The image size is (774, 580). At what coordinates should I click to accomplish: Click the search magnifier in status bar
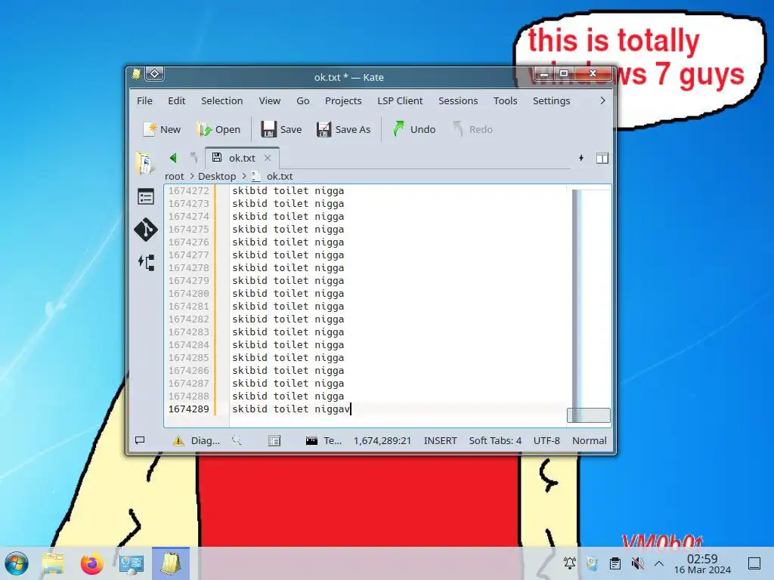click(x=237, y=440)
